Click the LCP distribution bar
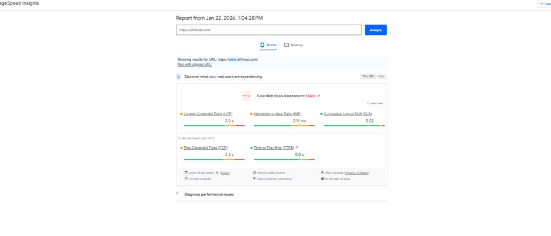The height and width of the screenshot is (236, 551). 214,125
